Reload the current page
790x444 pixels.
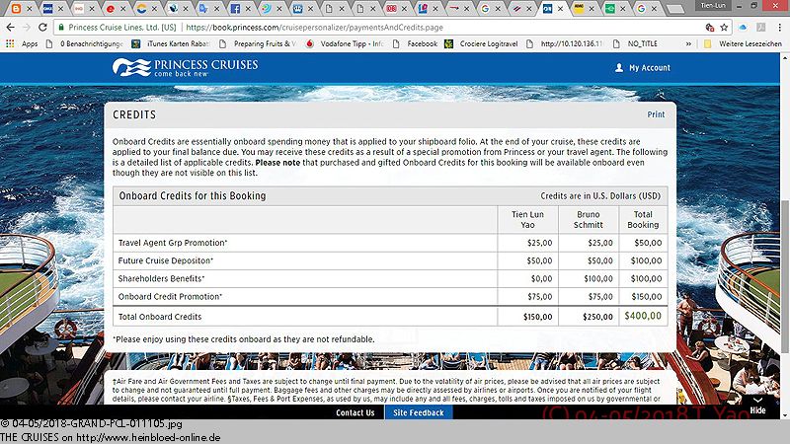pyautogui.click(x=42, y=28)
